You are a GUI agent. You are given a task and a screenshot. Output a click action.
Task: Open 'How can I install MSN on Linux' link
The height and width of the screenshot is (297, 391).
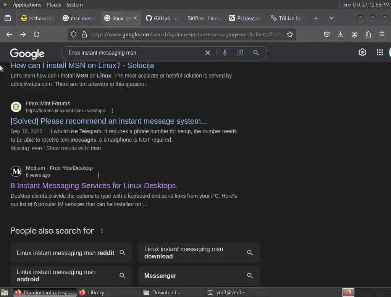pyautogui.click(x=82, y=65)
